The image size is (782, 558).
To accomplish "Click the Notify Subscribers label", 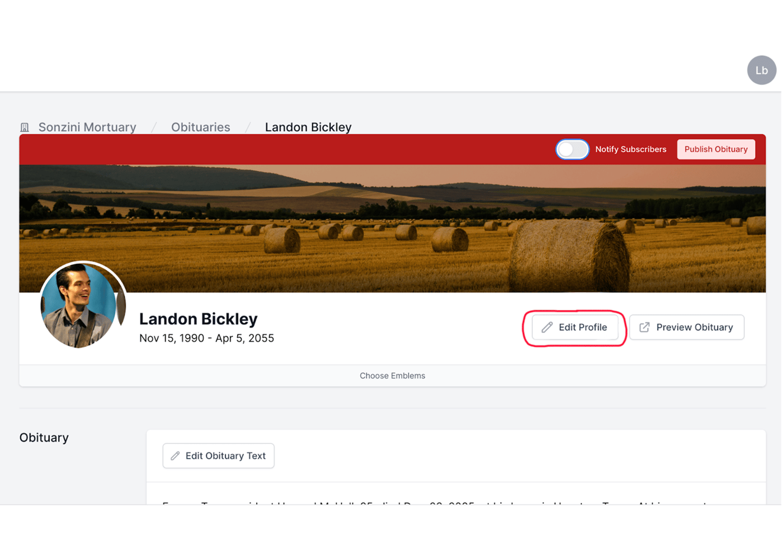I will point(630,149).
